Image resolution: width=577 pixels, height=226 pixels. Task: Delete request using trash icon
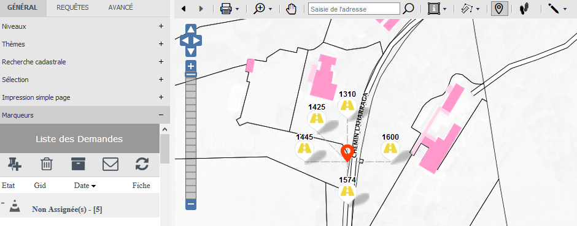[x=47, y=164]
